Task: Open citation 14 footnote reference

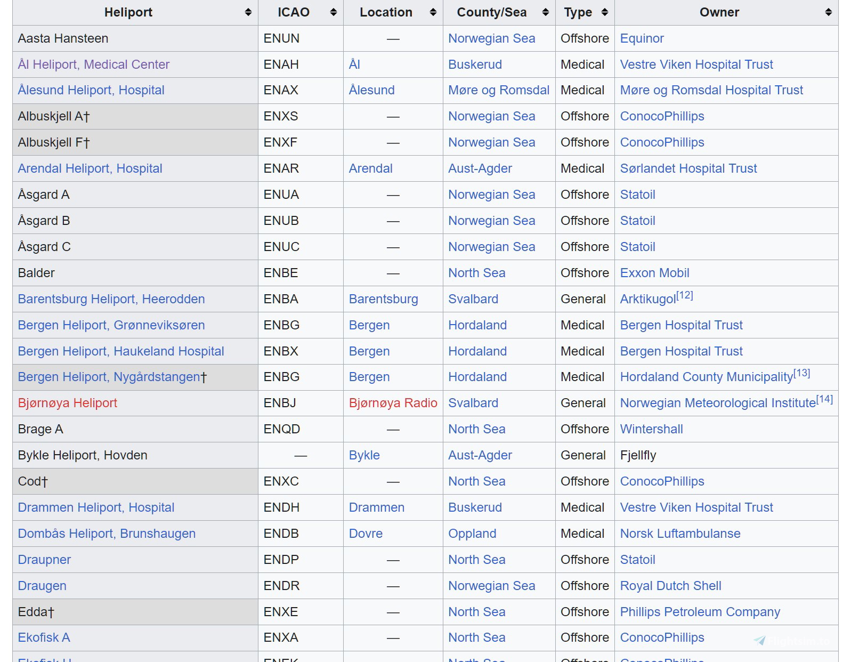Action: click(825, 399)
